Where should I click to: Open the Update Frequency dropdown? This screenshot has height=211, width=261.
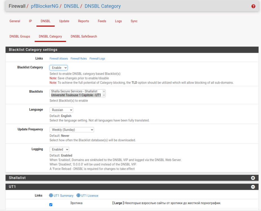[72, 130]
